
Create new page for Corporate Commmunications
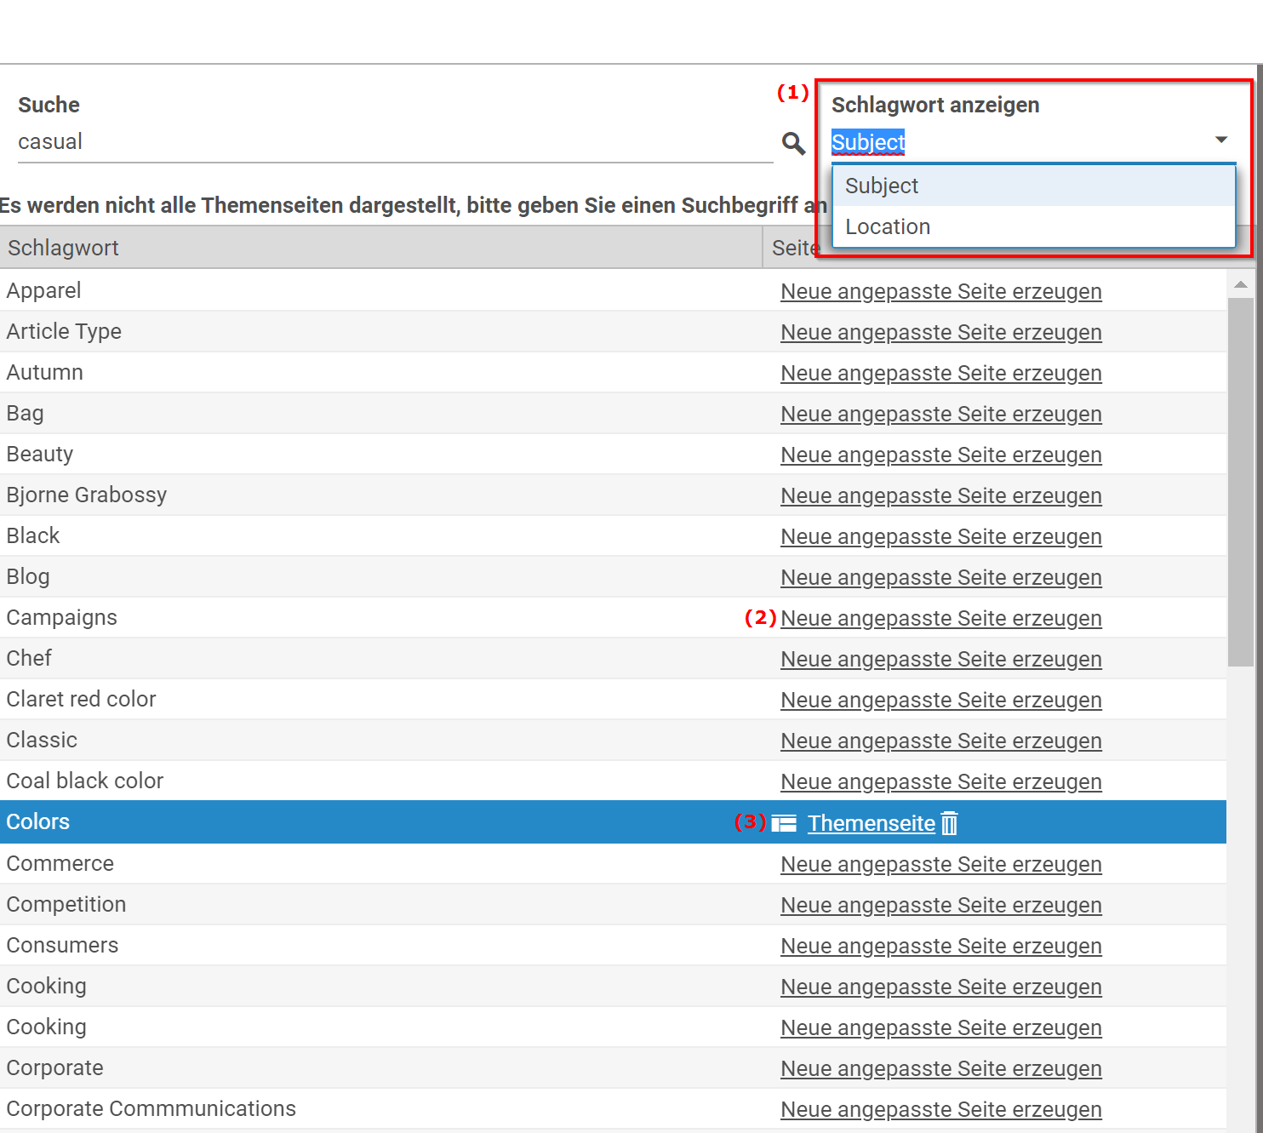[940, 1109]
